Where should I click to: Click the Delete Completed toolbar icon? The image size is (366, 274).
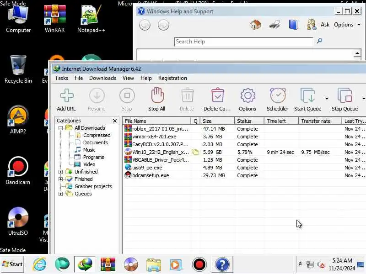click(x=218, y=95)
